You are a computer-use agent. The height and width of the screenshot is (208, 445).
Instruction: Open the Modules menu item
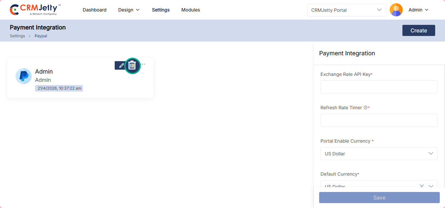[190, 10]
